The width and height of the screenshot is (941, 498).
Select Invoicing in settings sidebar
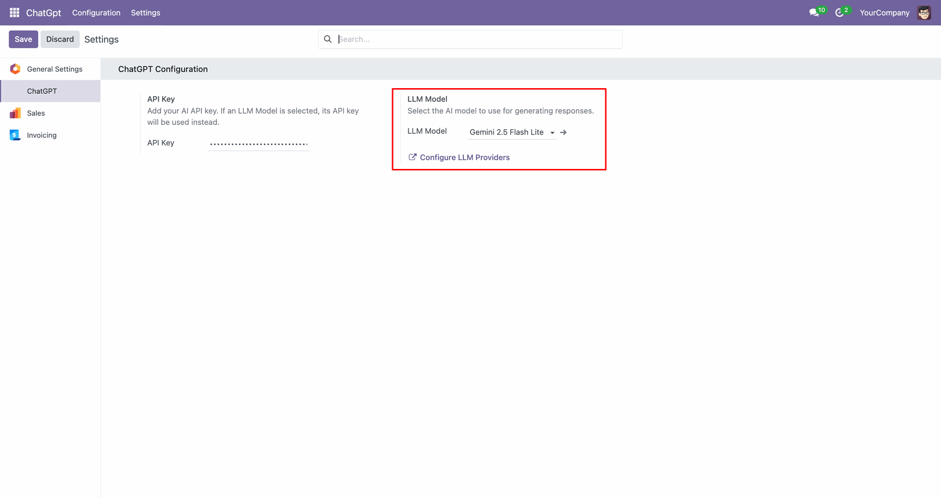[x=50, y=135]
